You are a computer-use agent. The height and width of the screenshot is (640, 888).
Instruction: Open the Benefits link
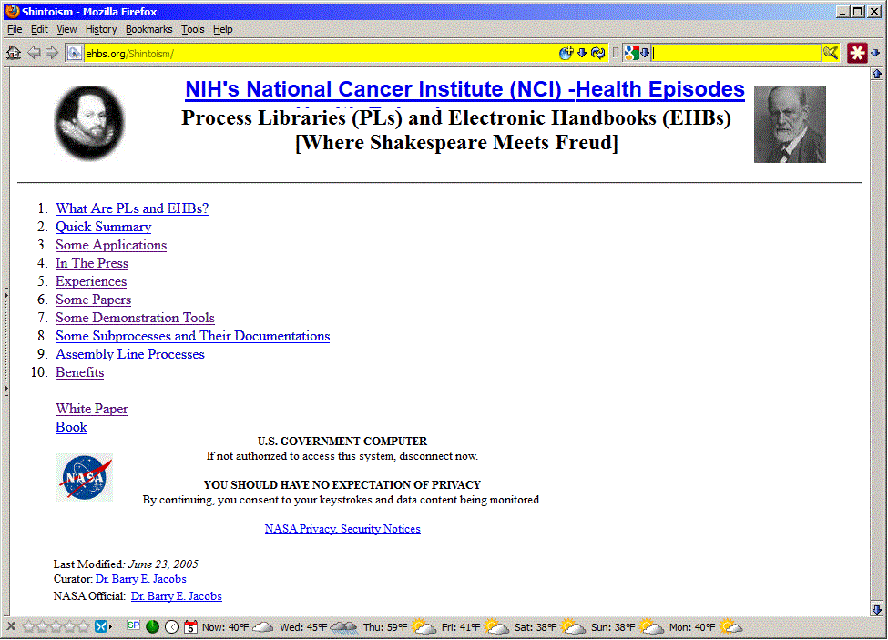[80, 372]
